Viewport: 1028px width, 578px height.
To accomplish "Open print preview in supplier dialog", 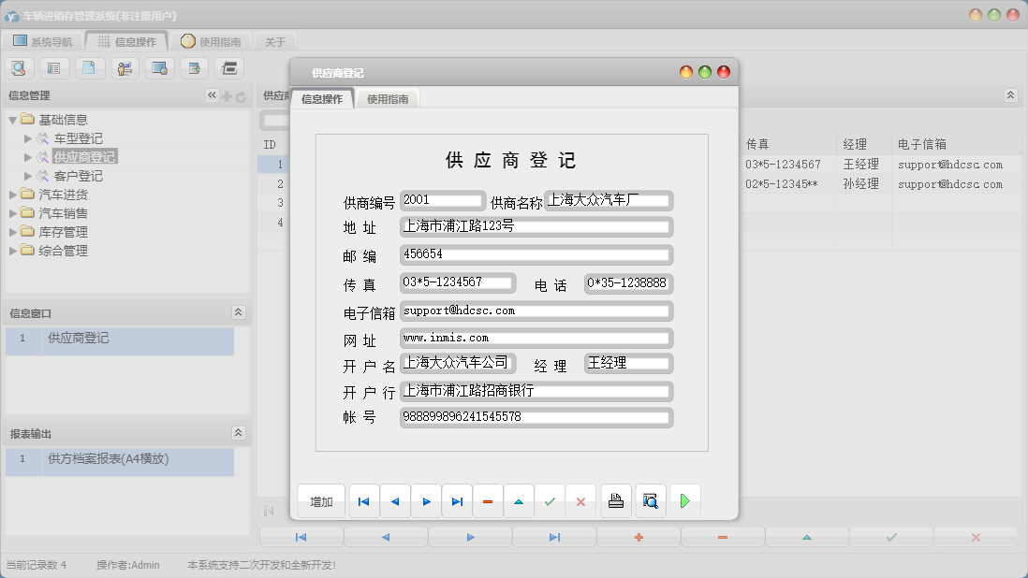I will [651, 501].
